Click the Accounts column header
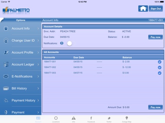This screenshot has width=165, height=123. [x=49, y=57]
